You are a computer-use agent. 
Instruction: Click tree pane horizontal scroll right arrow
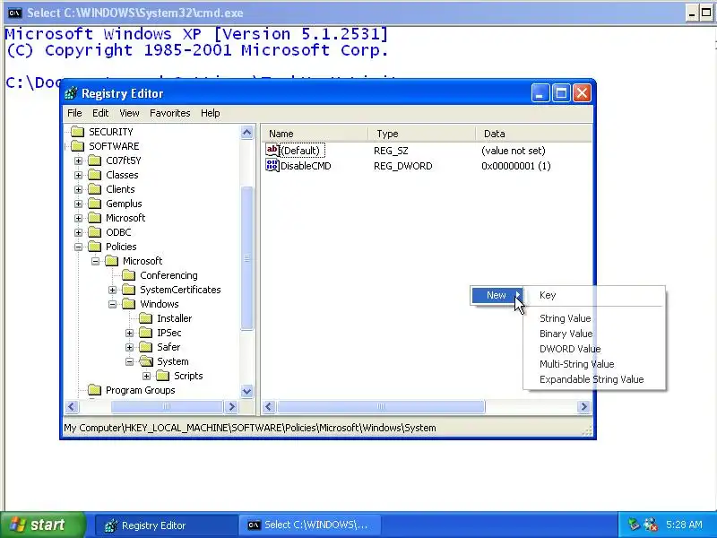pyautogui.click(x=231, y=407)
